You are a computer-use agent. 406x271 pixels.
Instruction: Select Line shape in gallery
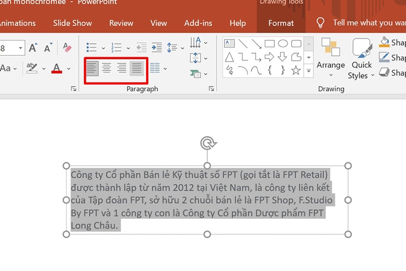[243, 43]
